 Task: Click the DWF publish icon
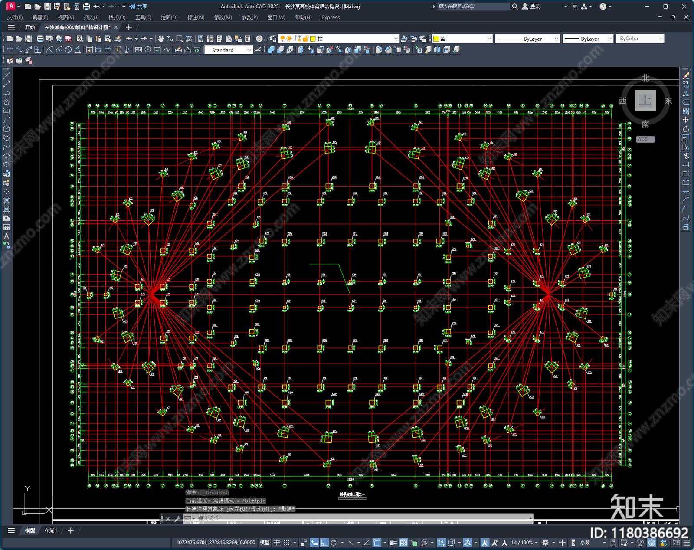(68, 39)
